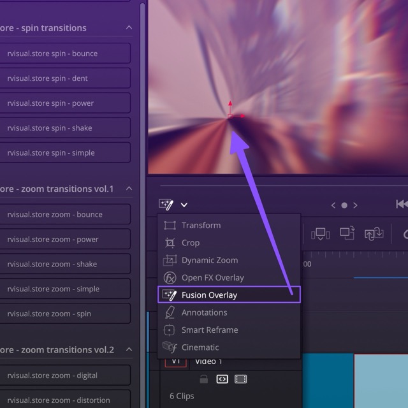Choose Open FX Overlay option
Image resolution: width=408 pixels, height=408 pixels.
212,277
